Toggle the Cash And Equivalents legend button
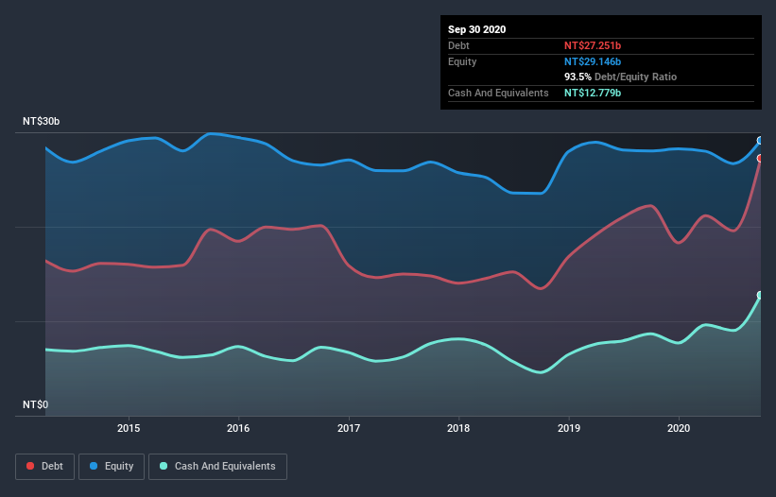Screen dimensions: 776x497 tap(217, 467)
